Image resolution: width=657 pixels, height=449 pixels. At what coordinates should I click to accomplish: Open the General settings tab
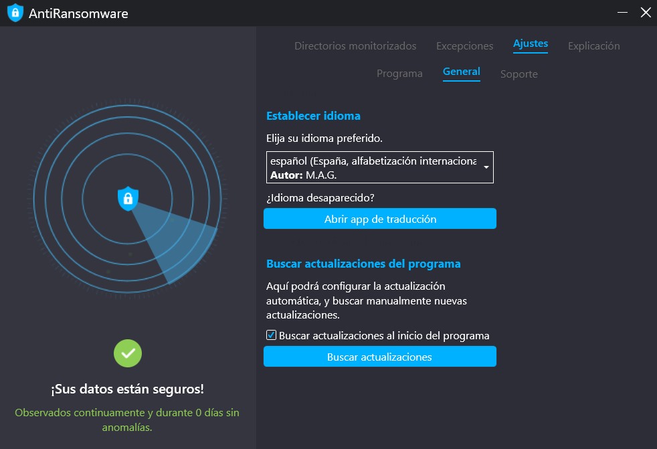(461, 71)
